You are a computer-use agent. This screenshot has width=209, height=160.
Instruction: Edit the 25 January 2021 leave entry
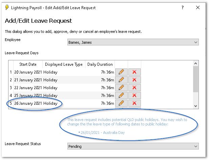(122, 96)
